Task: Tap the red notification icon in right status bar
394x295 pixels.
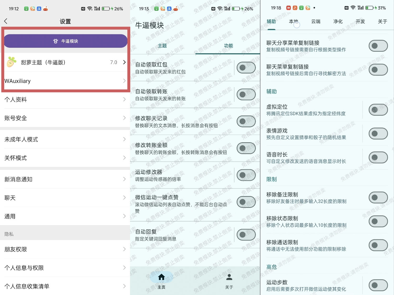Action: click(x=289, y=8)
